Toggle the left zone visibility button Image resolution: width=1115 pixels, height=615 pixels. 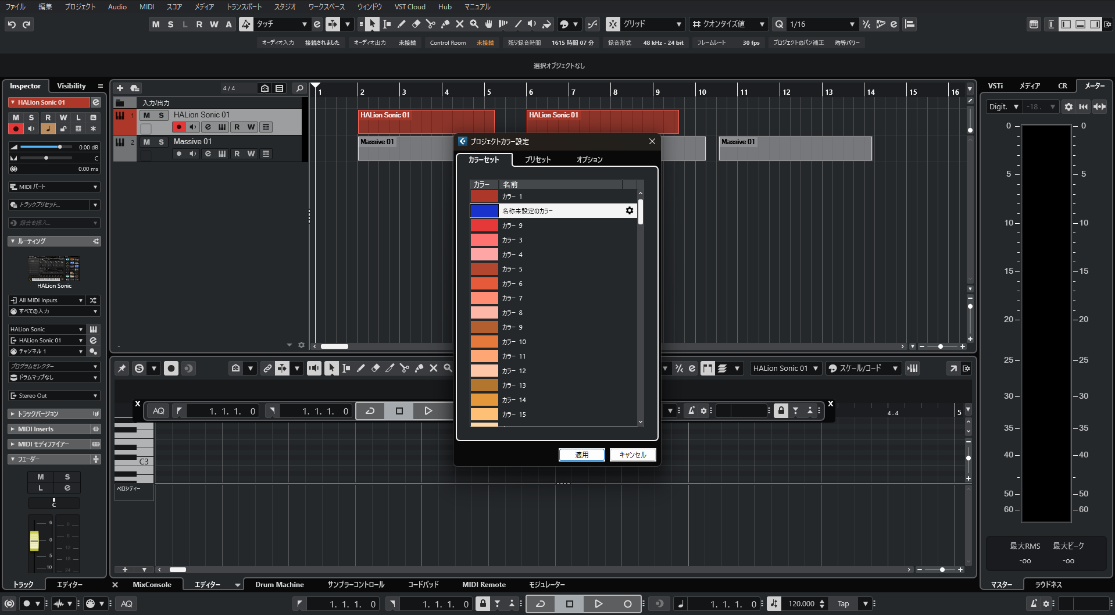(1066, 24)
